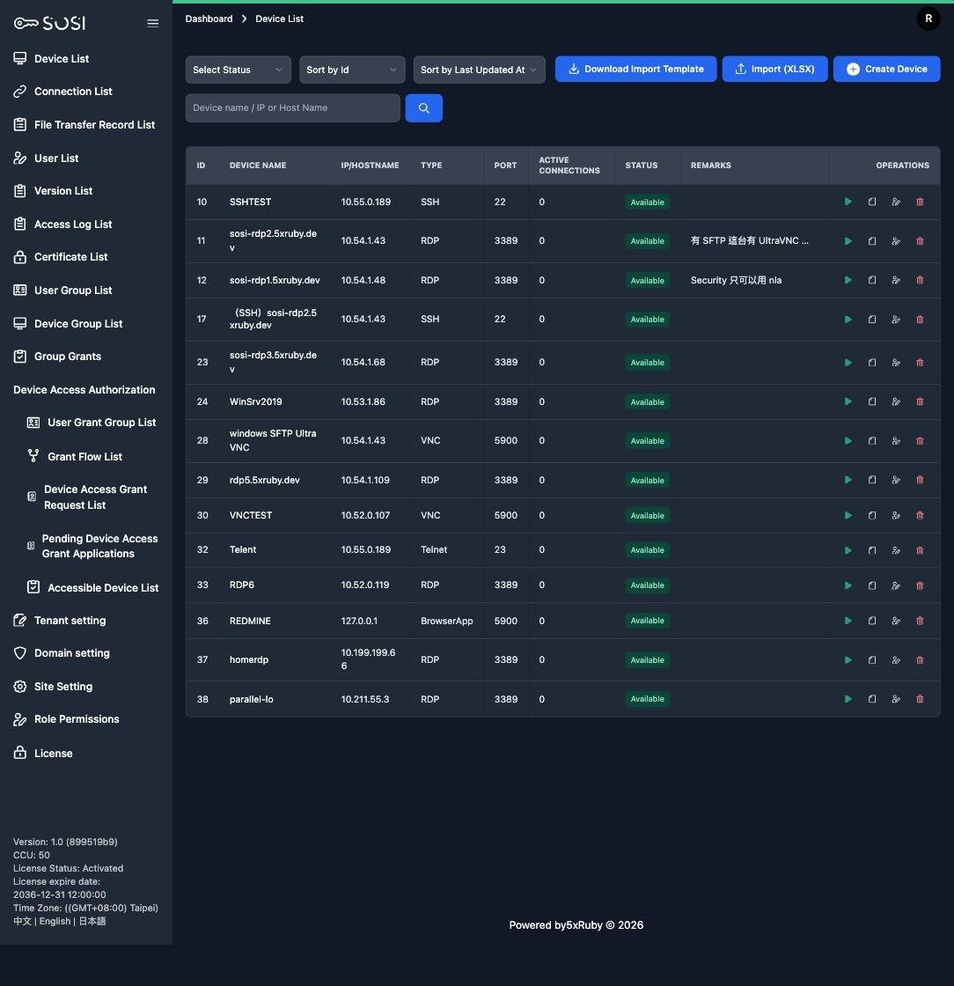Viewport: 954px width, 986px height.
Task: Open the Sort by Id dropdown
Action: click(352, 70)
